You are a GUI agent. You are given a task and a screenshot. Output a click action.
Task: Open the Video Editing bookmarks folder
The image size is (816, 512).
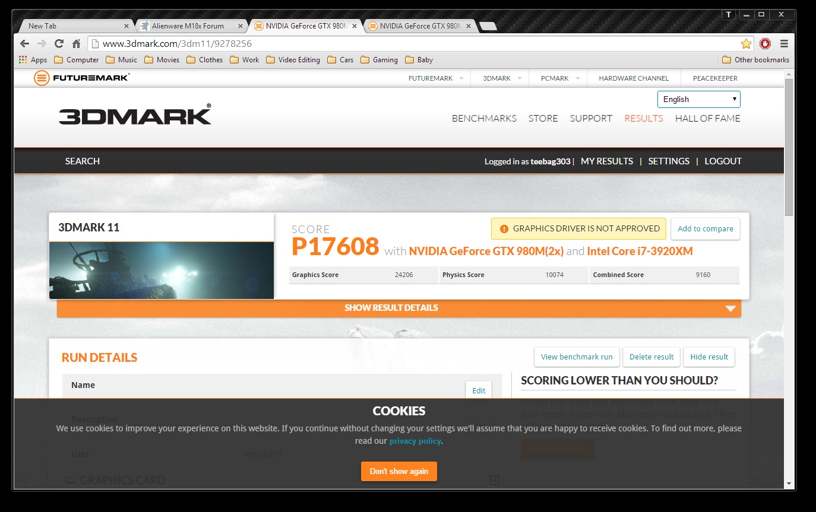click(x=293, y=59)
